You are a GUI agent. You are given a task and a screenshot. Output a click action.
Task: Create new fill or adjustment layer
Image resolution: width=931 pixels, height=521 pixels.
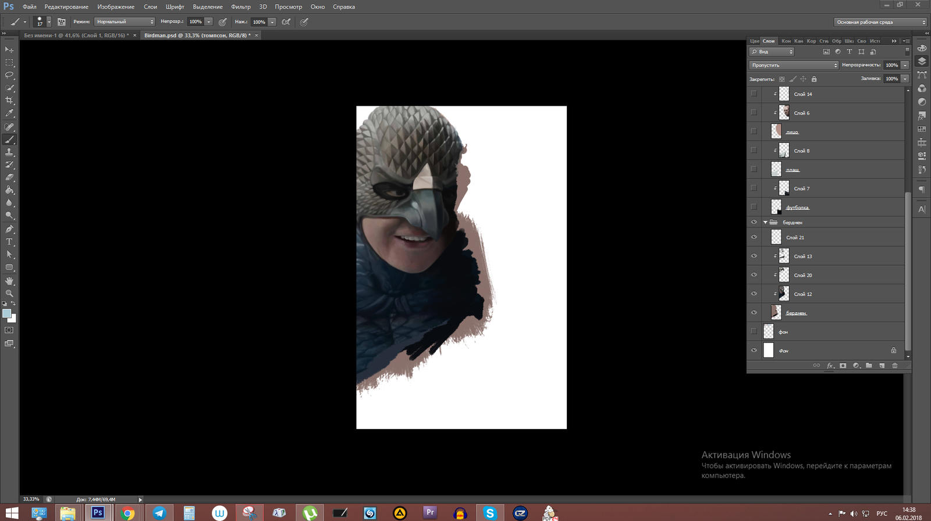[x=856, y=366]
